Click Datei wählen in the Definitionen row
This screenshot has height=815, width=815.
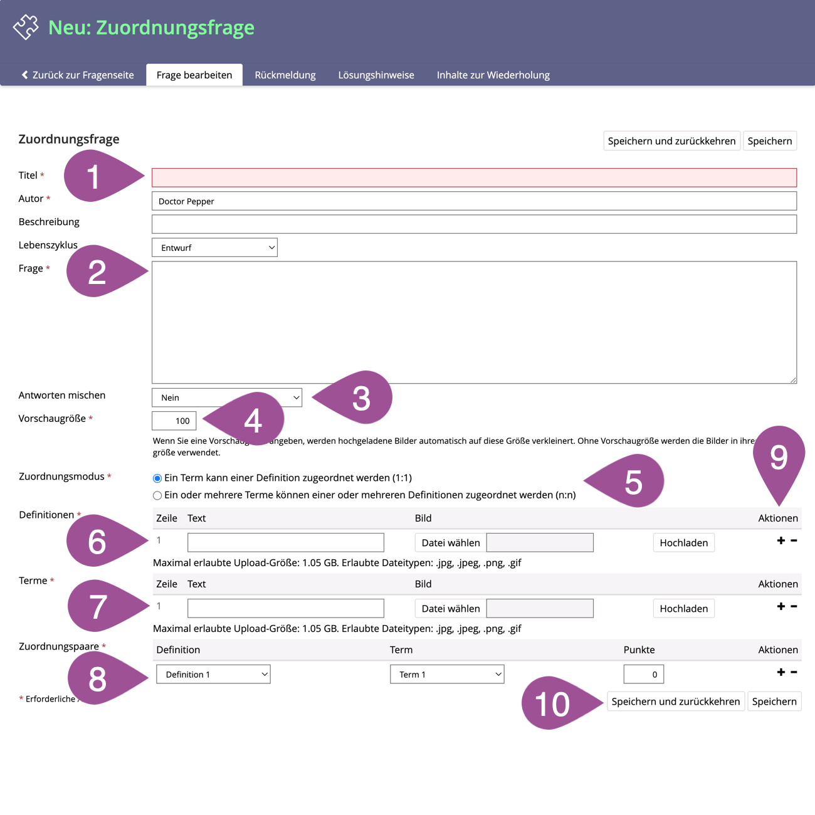[x=450, y=543]
